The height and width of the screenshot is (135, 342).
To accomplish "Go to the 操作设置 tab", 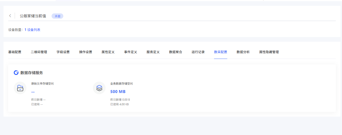I will (x=86, y=52).
